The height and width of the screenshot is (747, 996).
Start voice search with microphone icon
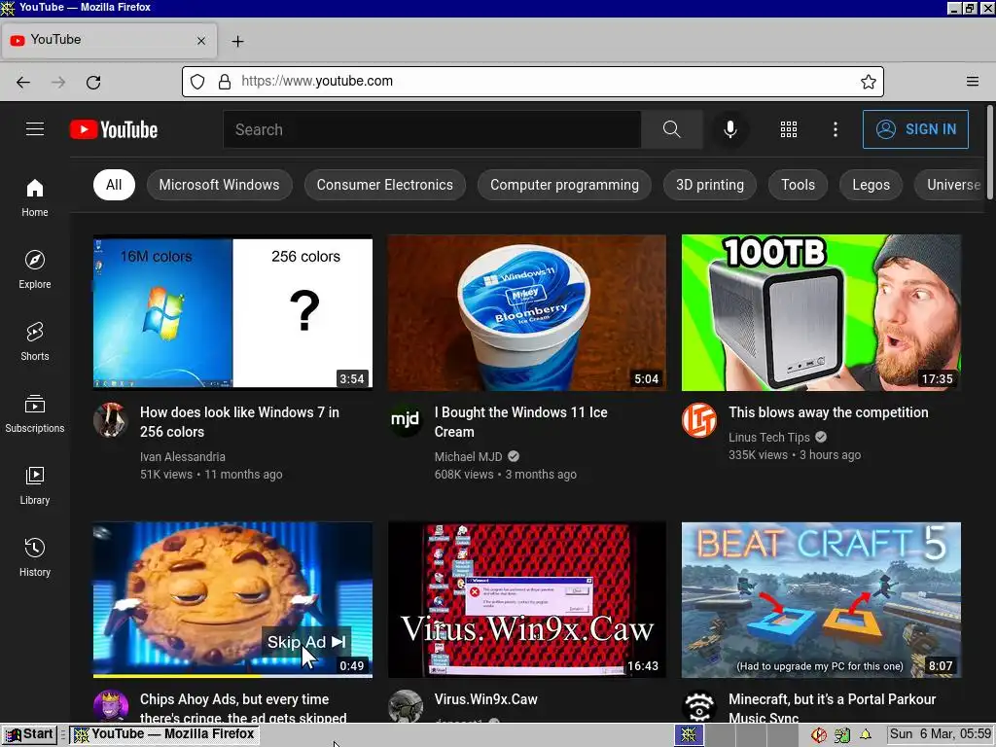[x=730, y=129]
